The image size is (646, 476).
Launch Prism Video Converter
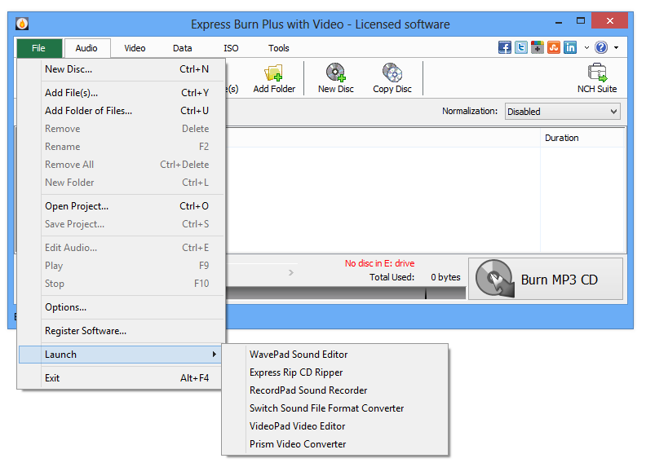tap(334, 444)
